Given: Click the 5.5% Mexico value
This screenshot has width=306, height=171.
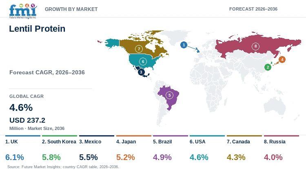Looking at the screenshot, I should point(89,157).
